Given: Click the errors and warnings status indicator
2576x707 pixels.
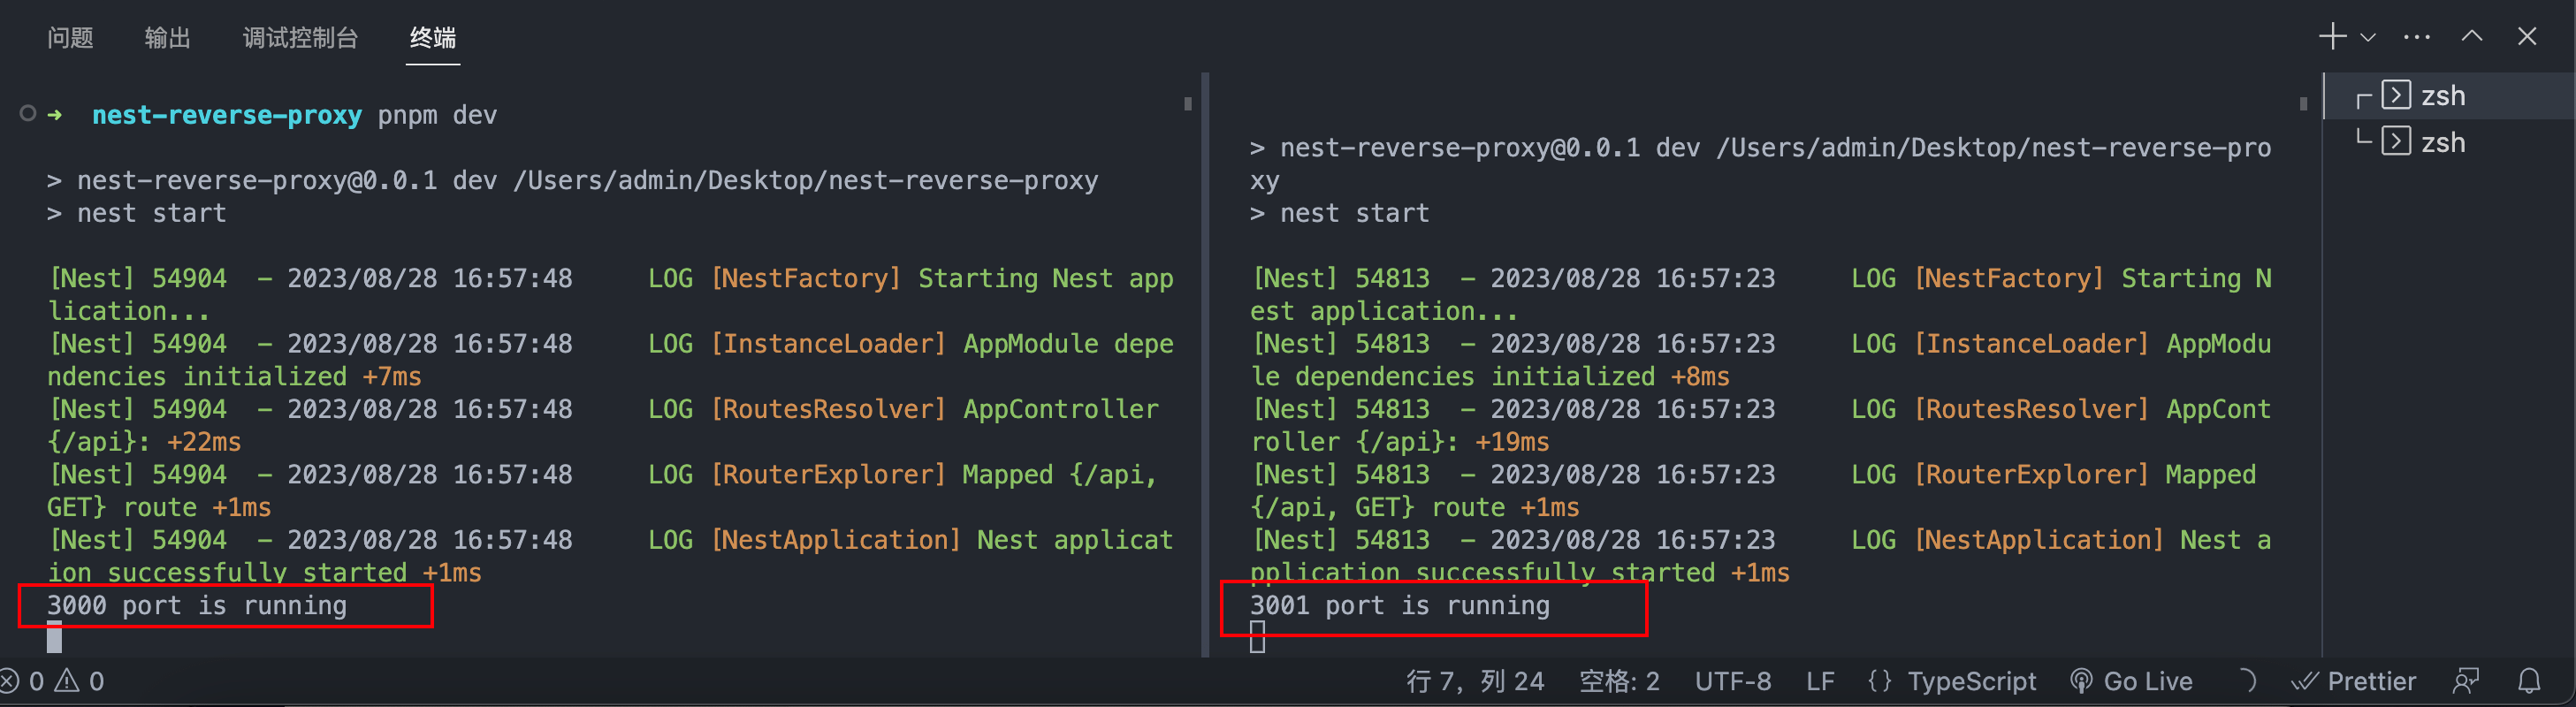Looking at the screenshot, I should tap(52, 682).
